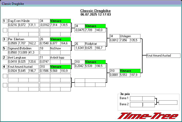
Task: Click reaction time 0,1548
Action: click(45, 43)
